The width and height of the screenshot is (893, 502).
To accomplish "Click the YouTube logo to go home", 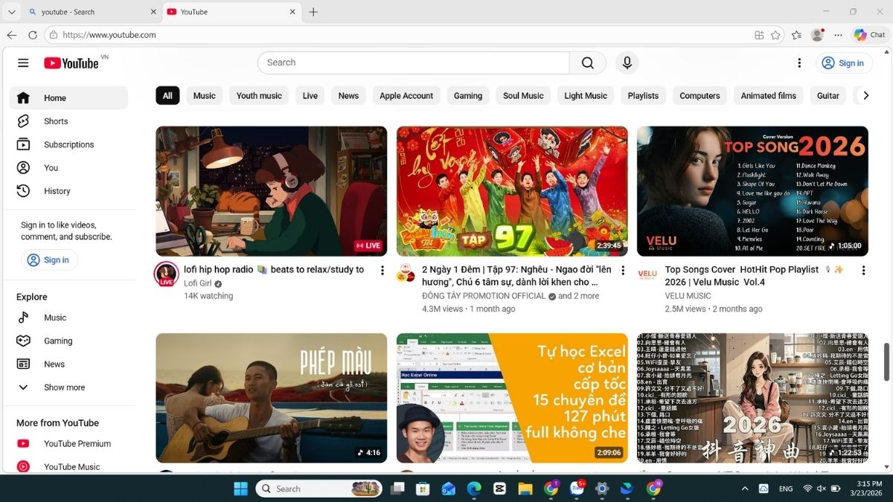I will click(x=72, y=62).
